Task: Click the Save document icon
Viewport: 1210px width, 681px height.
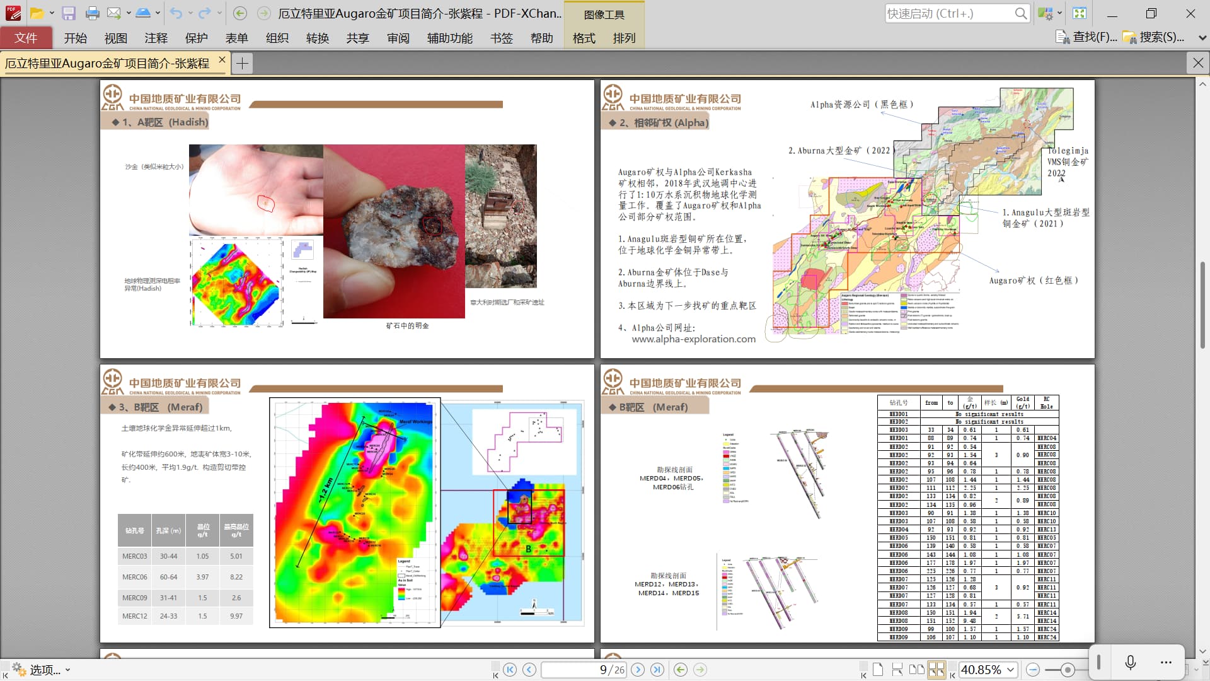Action: point(69,13)
